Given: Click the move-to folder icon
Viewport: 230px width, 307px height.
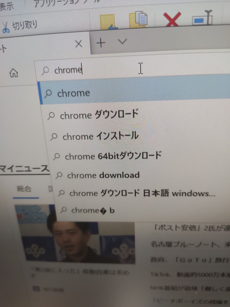Looking at the screenshot, I should pyautogui.click(x=109, y=22).
